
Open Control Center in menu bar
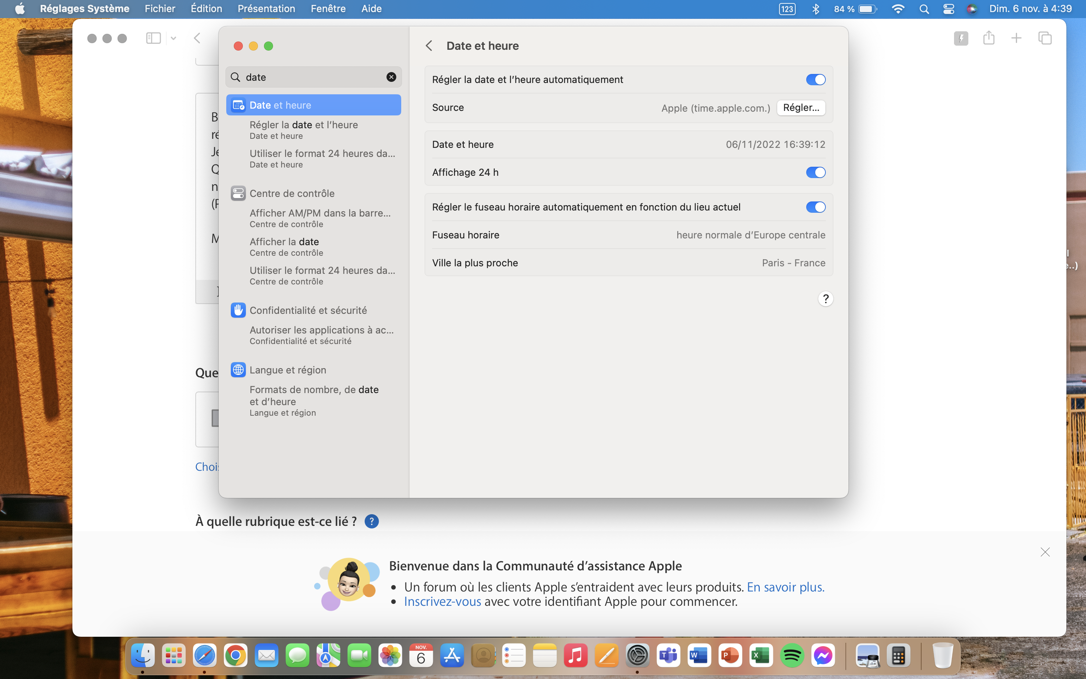[x=948, y=9]
